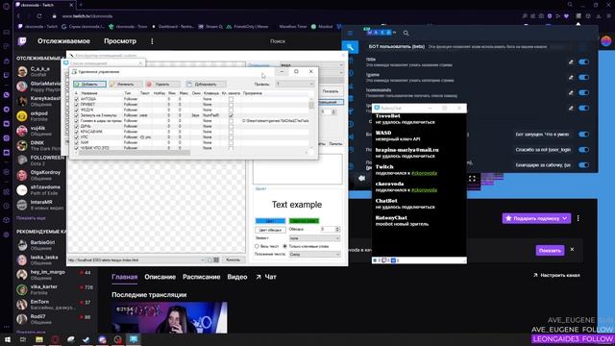Click the C_a_k_e channel avatar in the sidebar

tap(22, 71)
